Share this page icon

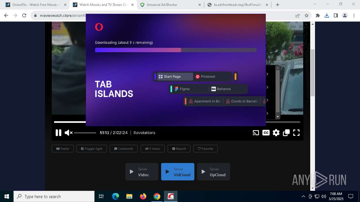pyautogui.click(x=298, y=16)
